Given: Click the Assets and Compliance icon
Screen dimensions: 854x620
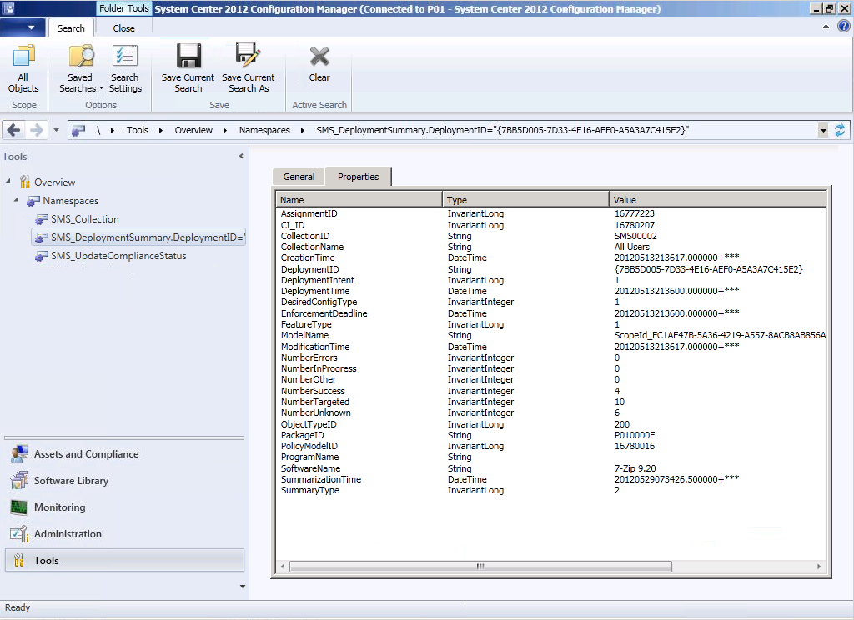Looking at the screenshot, I should 19,454.
